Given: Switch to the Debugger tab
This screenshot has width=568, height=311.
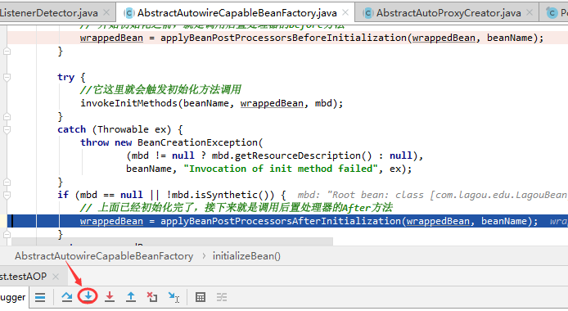Looking at the screenshot, I should tap(13, 297).
